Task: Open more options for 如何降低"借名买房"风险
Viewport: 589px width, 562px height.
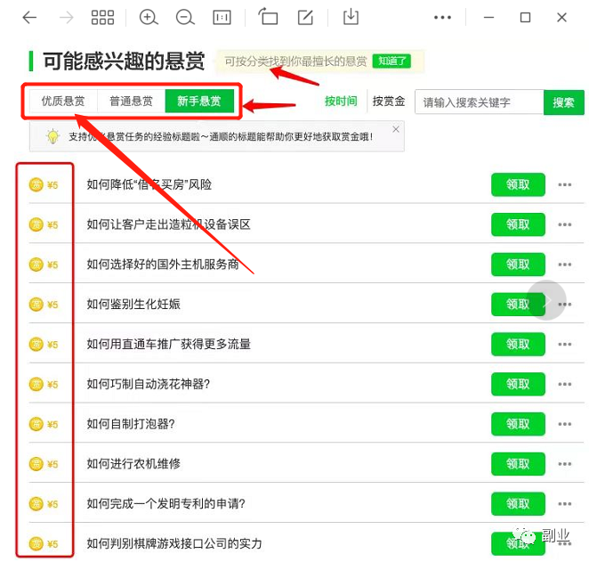Action: click(564, 185)
